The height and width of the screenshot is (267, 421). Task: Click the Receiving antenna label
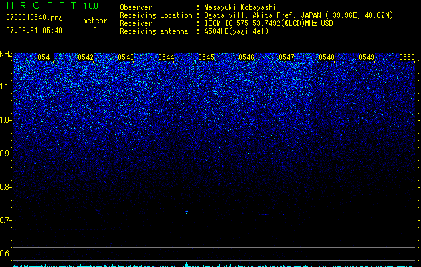154,31
